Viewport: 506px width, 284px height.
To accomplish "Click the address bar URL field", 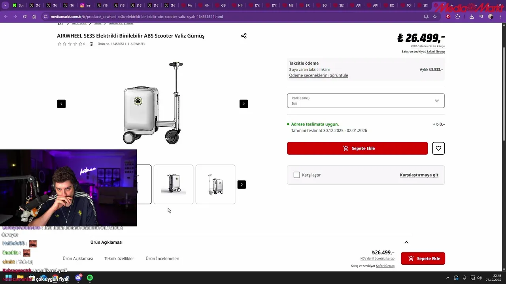I will coord(233,17).
